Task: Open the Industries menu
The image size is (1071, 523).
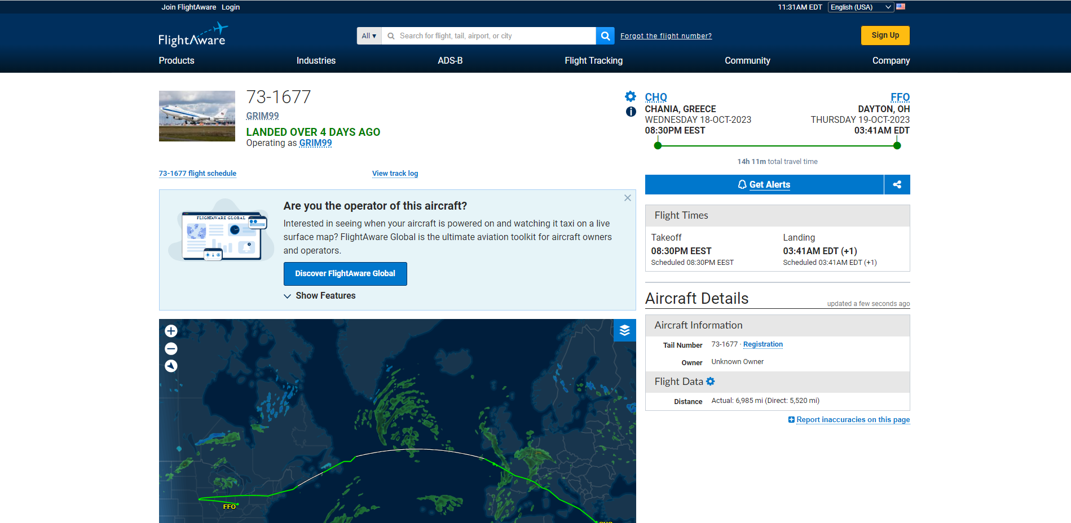Action: [316, 60]
